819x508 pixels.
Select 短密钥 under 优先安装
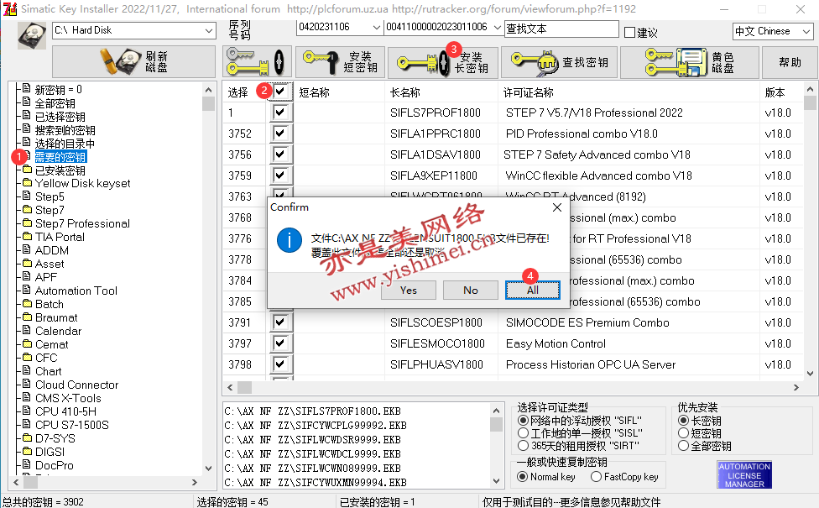click(683, 433)
